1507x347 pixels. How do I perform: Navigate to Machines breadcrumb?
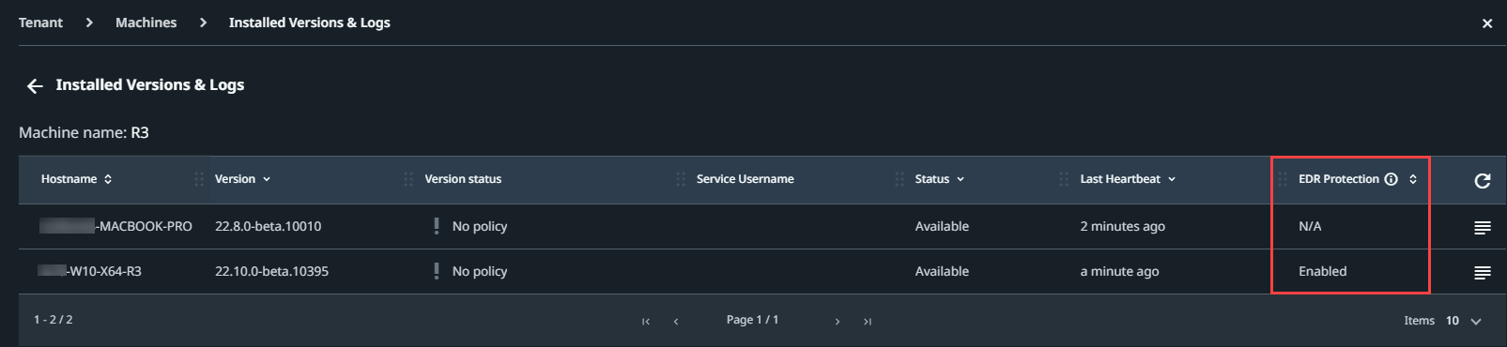146,23
